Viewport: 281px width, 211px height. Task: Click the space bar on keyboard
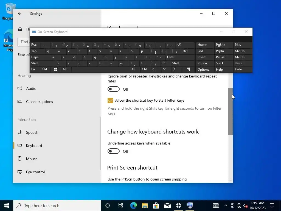pyautogui.click(x=101, y=69)
